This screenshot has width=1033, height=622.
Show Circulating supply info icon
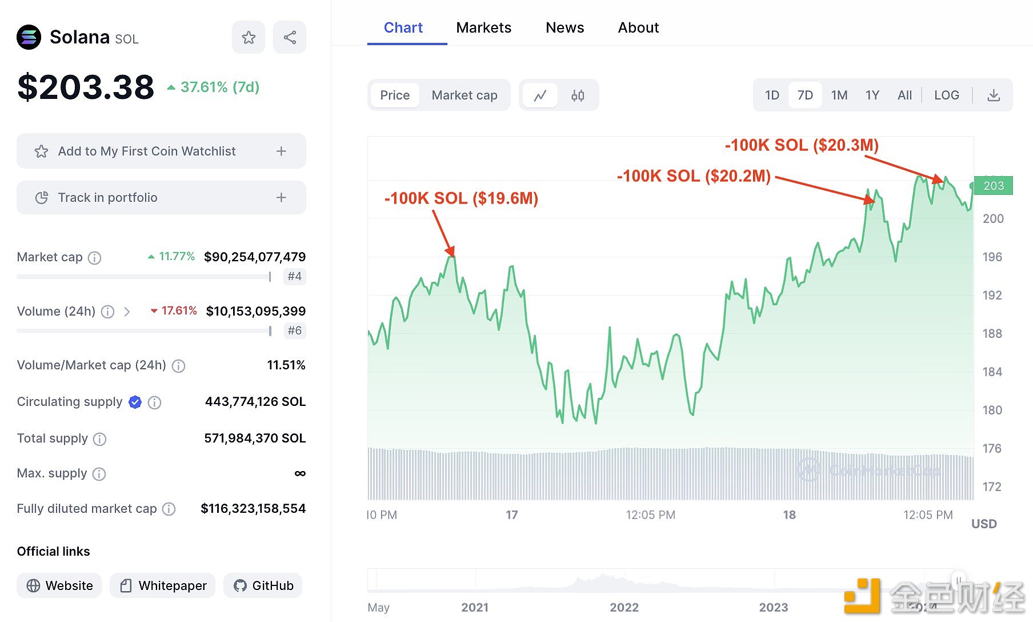154,402
